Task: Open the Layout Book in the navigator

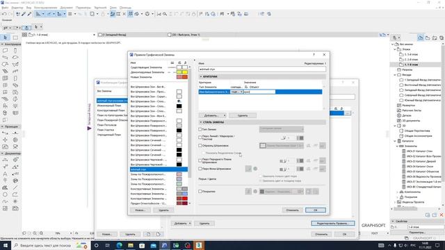Action: pyautogui.click(x=435, y=37)
